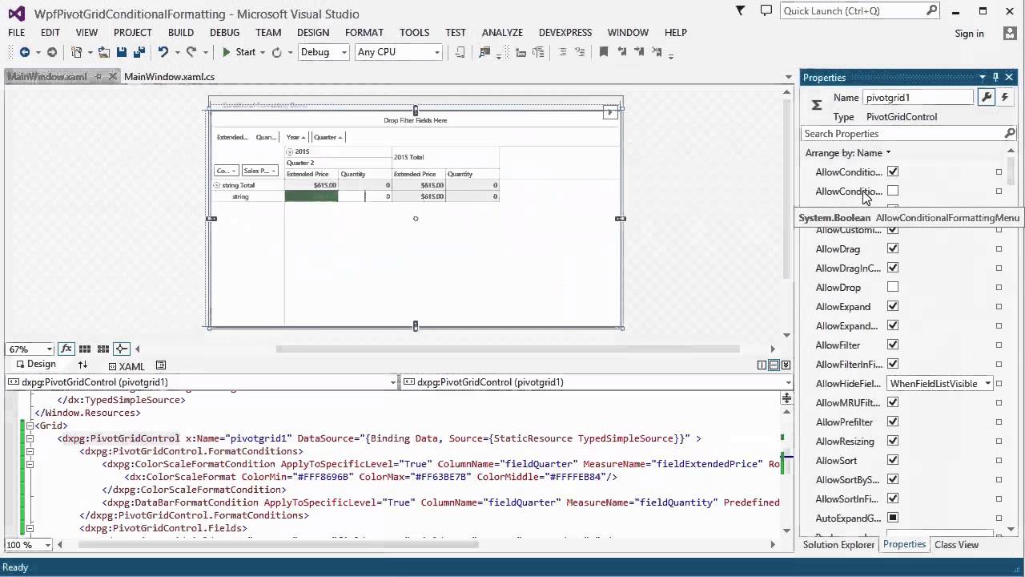This screenshot has height=577, width=1025.
Task: Toggle the AllowSortByS... checkbox
Action: [893, 479]
